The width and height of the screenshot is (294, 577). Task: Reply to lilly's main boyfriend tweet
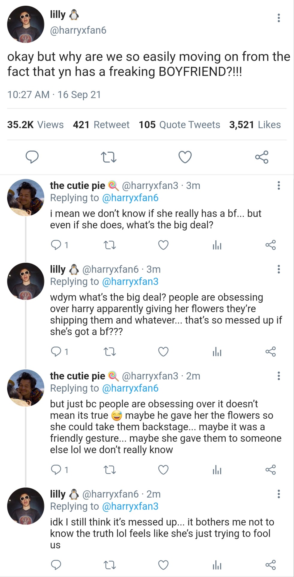click(x=32, y=157)
